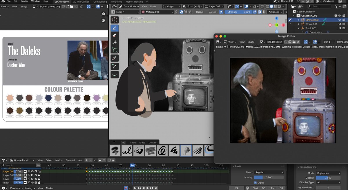Move the layer up with the up arrow
The height and width of the screenshot is (190, 348).
click(x=100, y=160)
